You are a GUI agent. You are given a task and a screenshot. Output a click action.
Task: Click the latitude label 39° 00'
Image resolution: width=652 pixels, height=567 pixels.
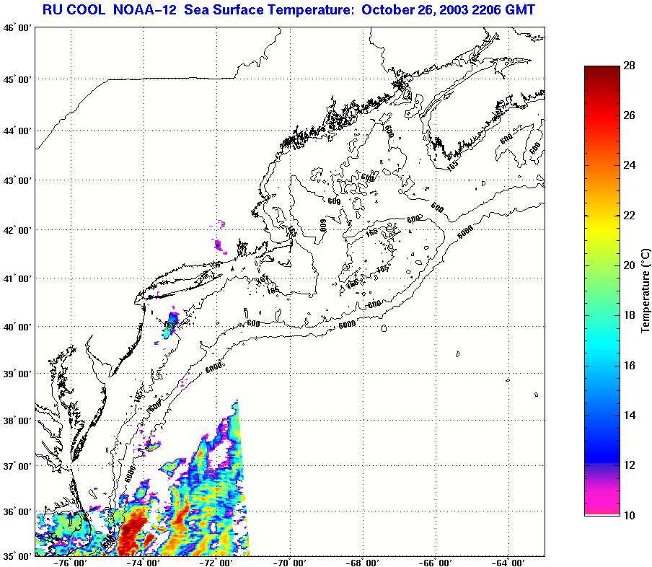click(x=17, y=374)
